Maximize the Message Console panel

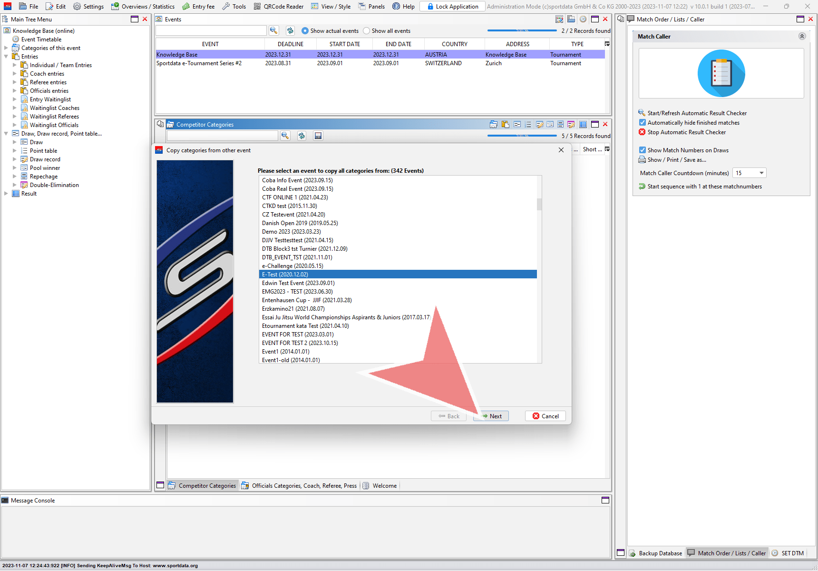pyautogui.click(x=605, y=500)
